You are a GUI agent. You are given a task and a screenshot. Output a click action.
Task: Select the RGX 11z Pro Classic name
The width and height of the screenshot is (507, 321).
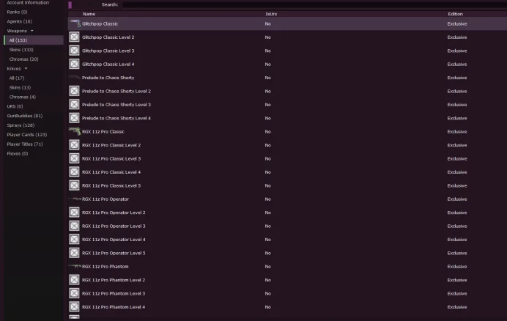click(103, 132)
